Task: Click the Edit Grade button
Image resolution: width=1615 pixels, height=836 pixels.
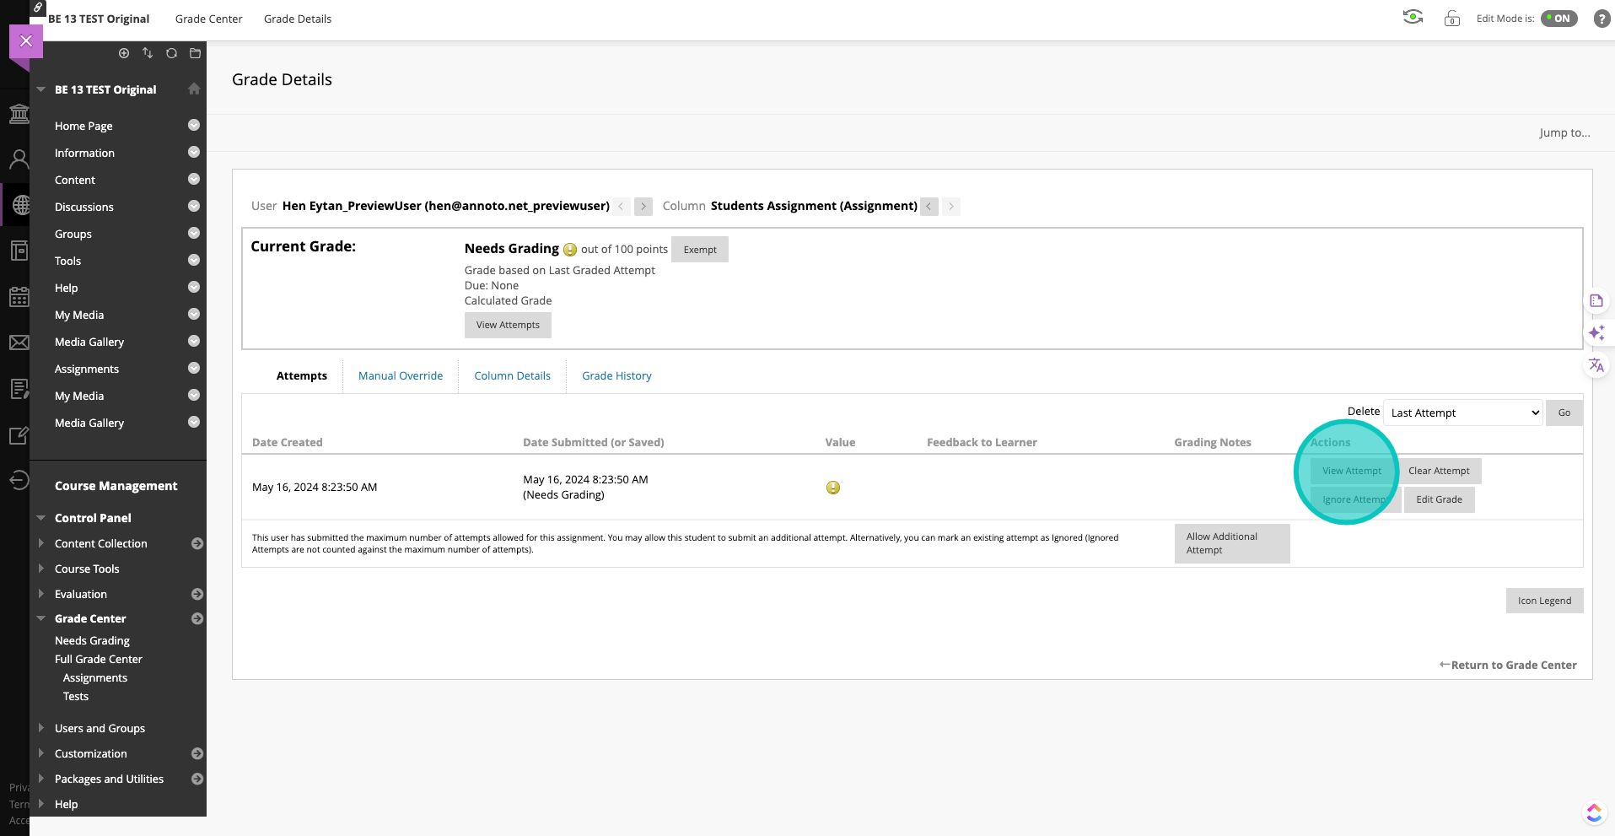Action: (x=1439, y=499)
